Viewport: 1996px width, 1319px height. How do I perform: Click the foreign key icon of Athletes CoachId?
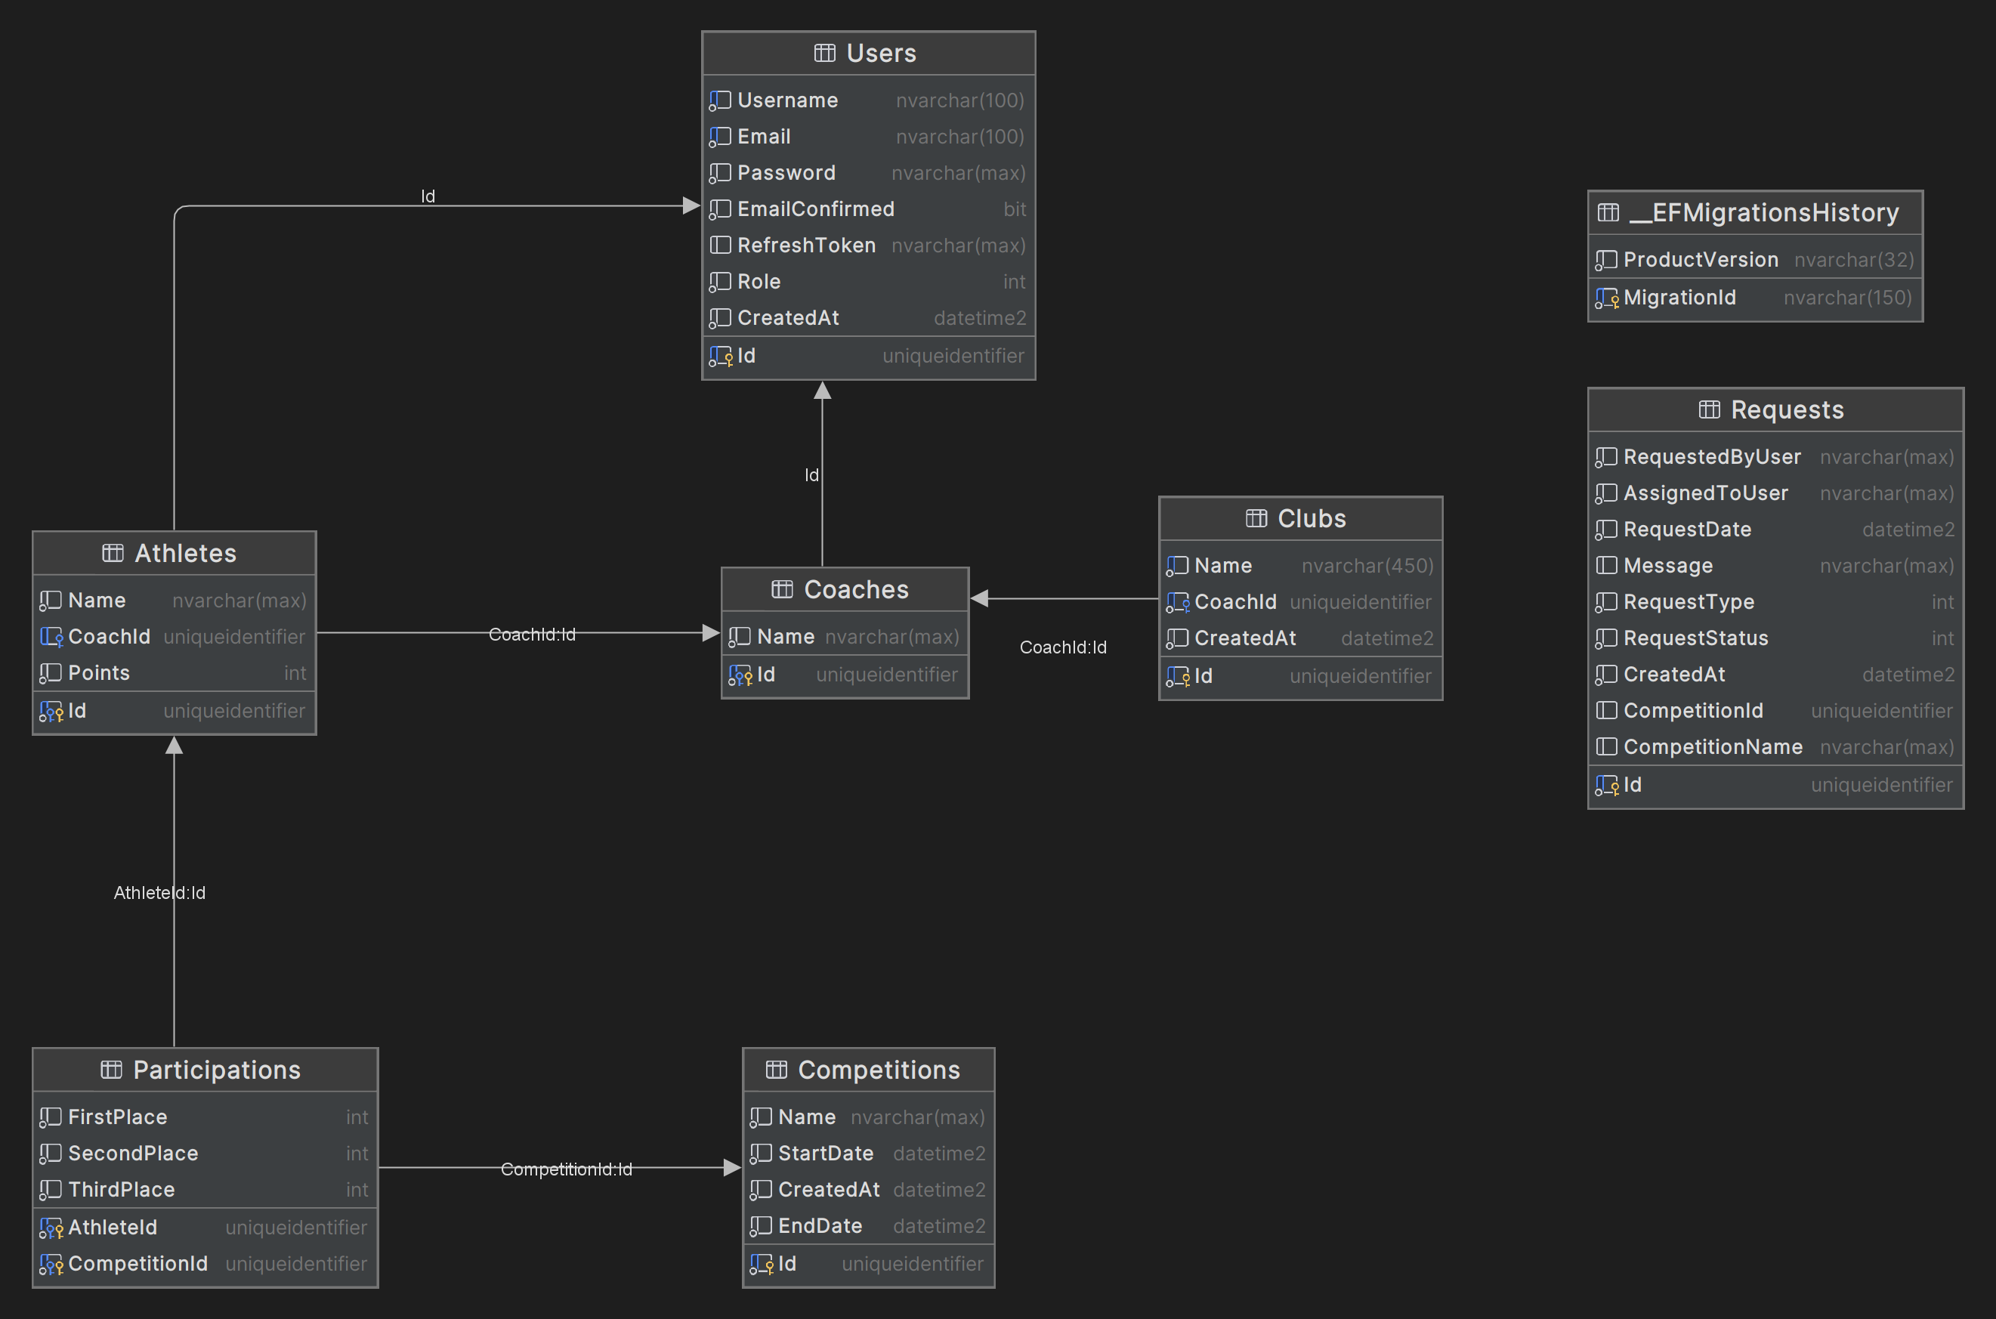[x=51, y=637]
